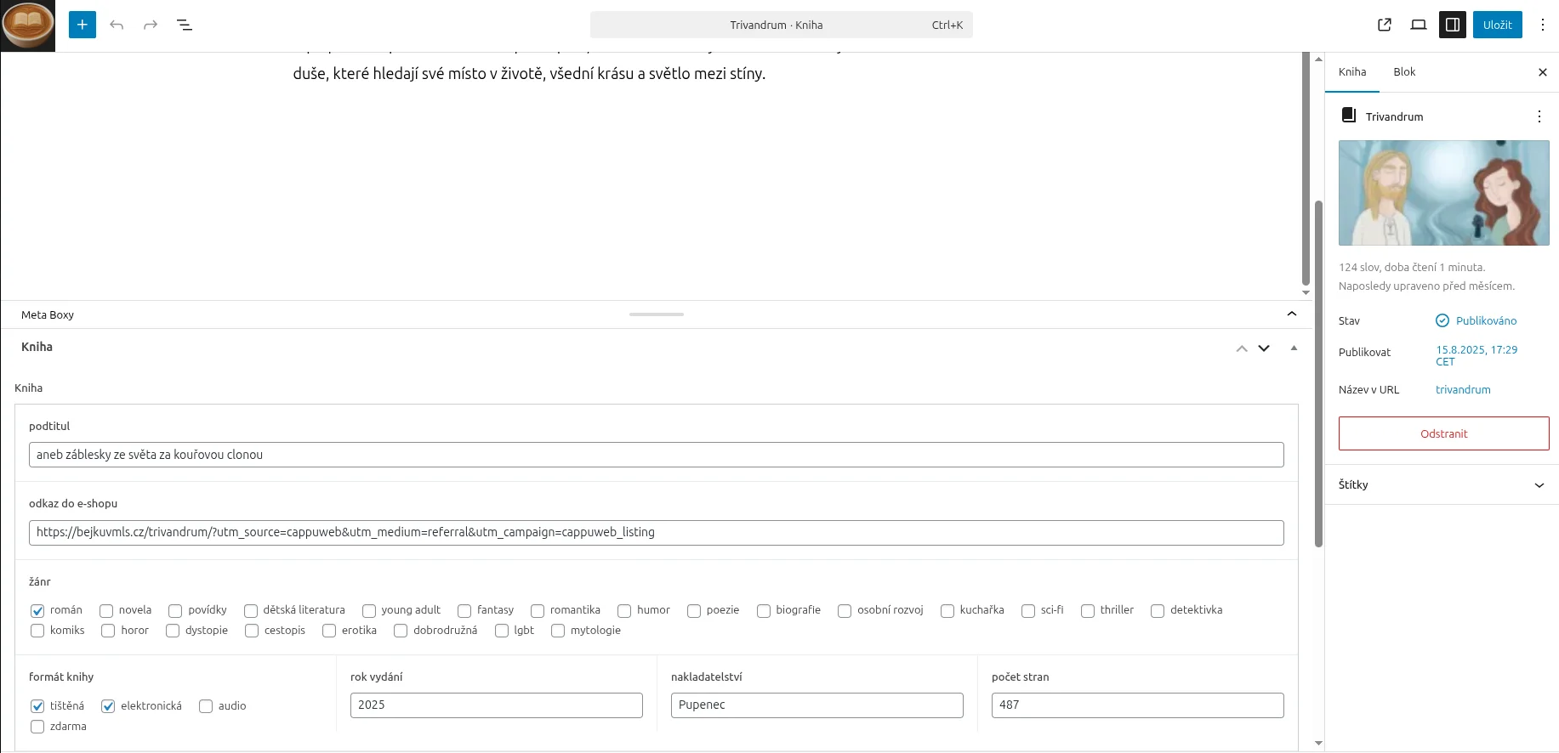This screenshot has width=1559, height=753.
Task: Check the komiks genre checkbox
Action: tap(37, 631)
